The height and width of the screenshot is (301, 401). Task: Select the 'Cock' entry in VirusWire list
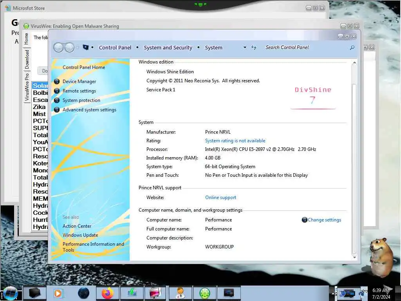(x=40, y=213)
